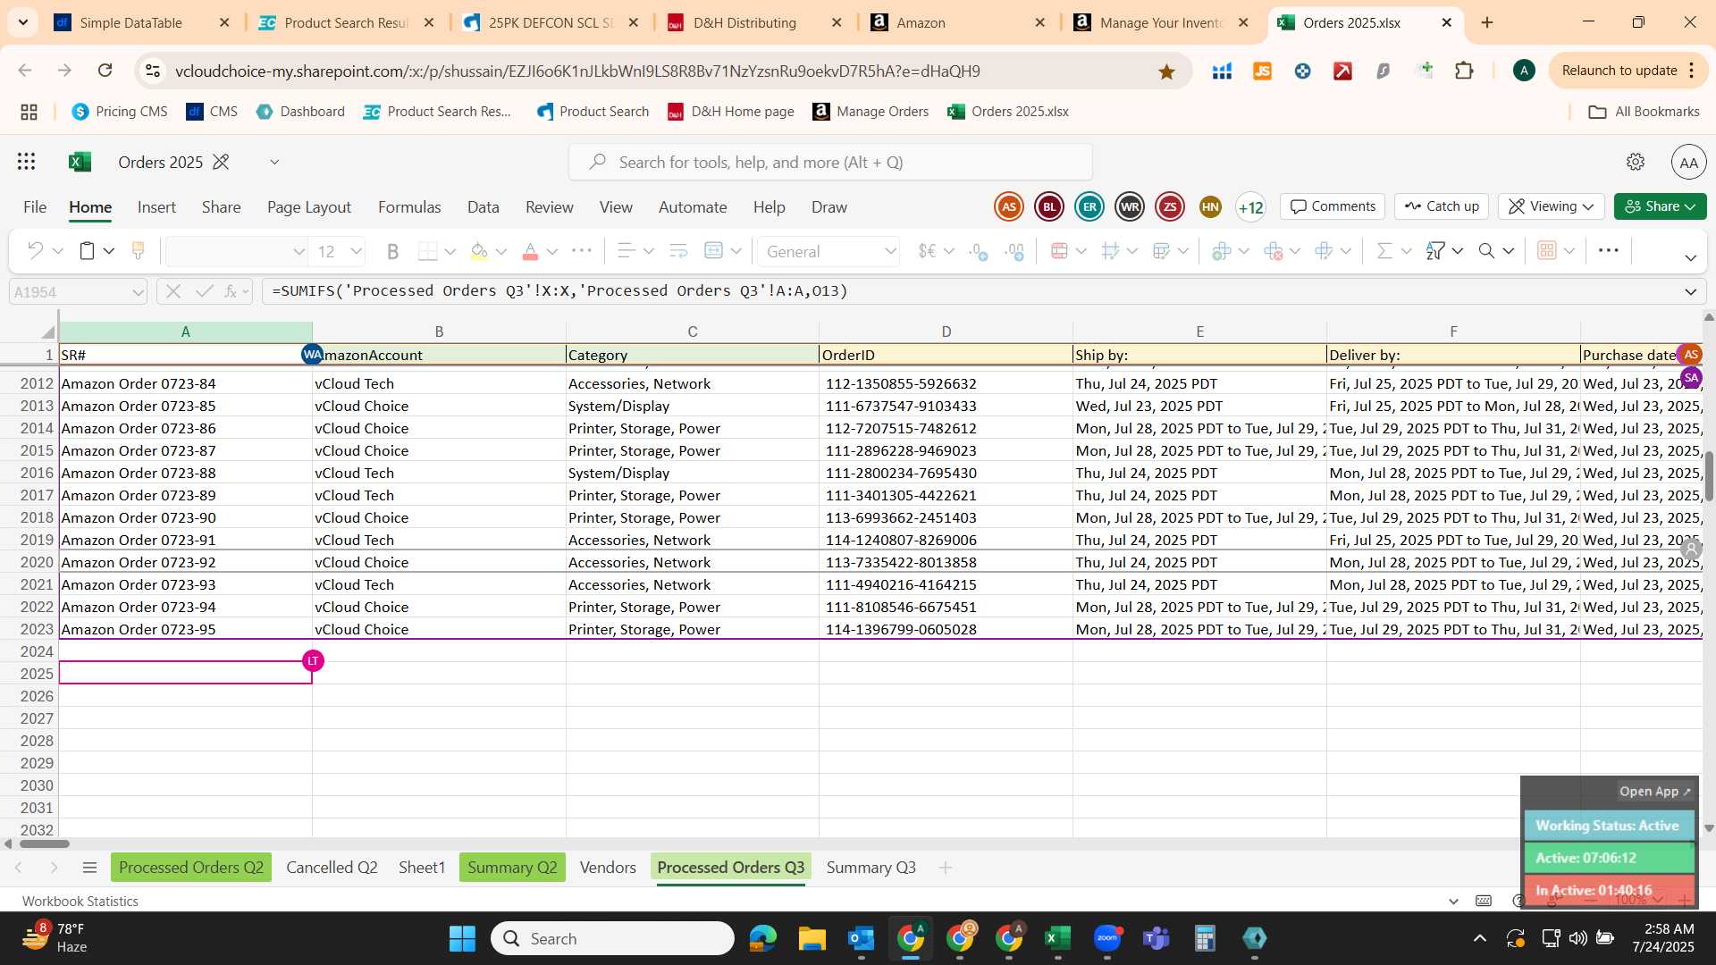Click the Delete cells icon
The height and width of the screenshot is (965, 1716).
[x=1274, y=251]
